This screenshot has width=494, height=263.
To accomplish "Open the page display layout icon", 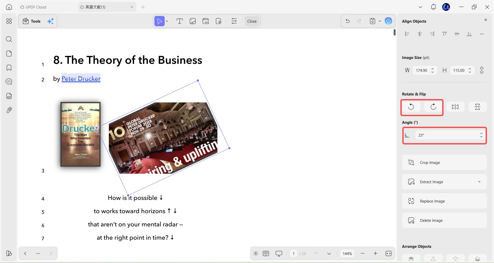I will [266, 253].
